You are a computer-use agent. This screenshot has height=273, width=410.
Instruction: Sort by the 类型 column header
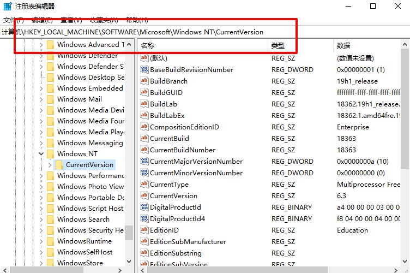[x=301, y=45]
